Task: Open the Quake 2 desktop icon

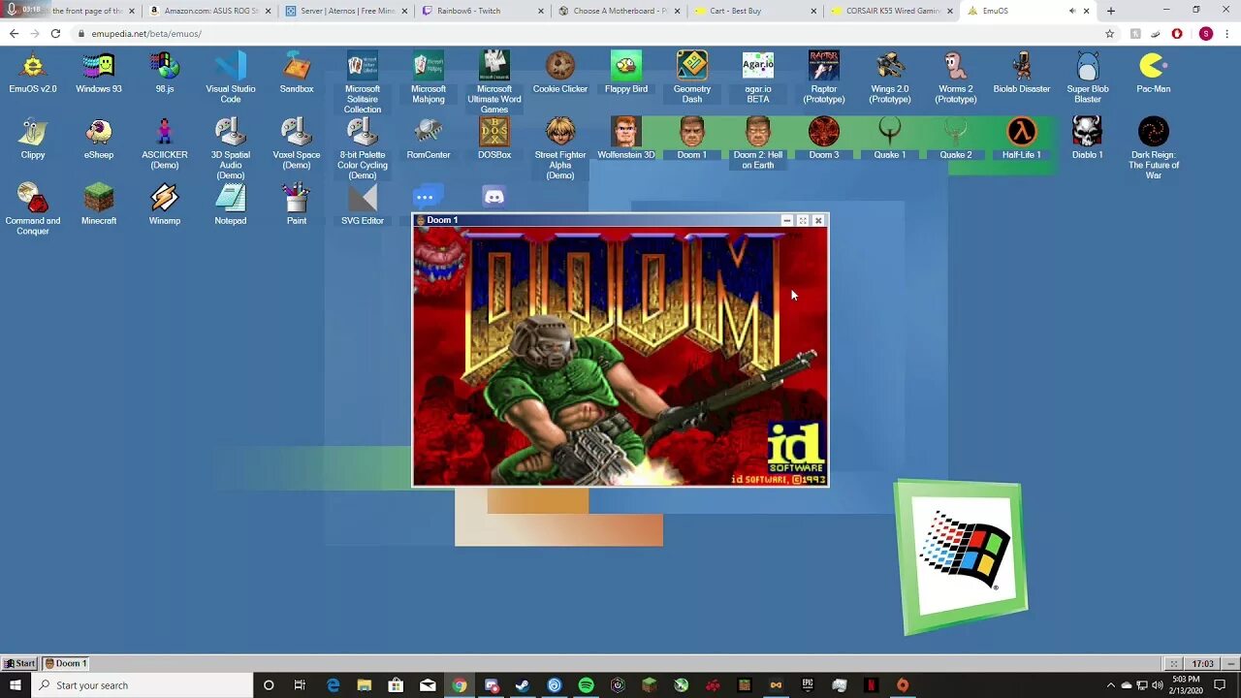Action: pos(956,139)
